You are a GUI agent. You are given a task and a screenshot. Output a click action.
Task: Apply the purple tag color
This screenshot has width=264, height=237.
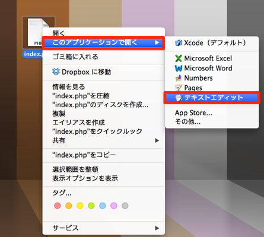click(114, 206)
